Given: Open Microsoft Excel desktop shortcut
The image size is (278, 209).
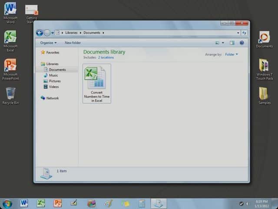Looking at the screenshot, I should pos(10,41).
